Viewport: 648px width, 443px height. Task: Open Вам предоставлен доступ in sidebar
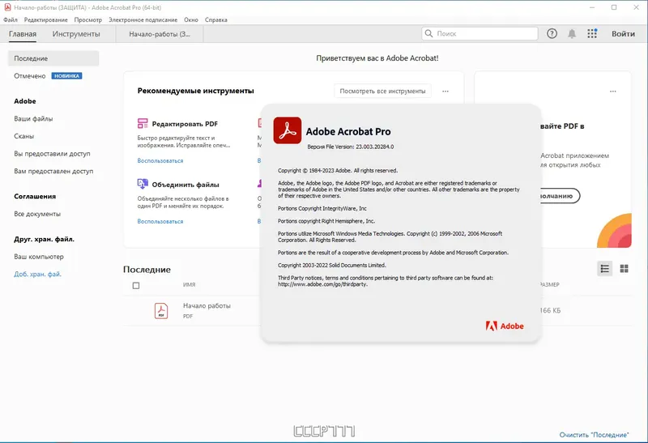pos(53,171)
